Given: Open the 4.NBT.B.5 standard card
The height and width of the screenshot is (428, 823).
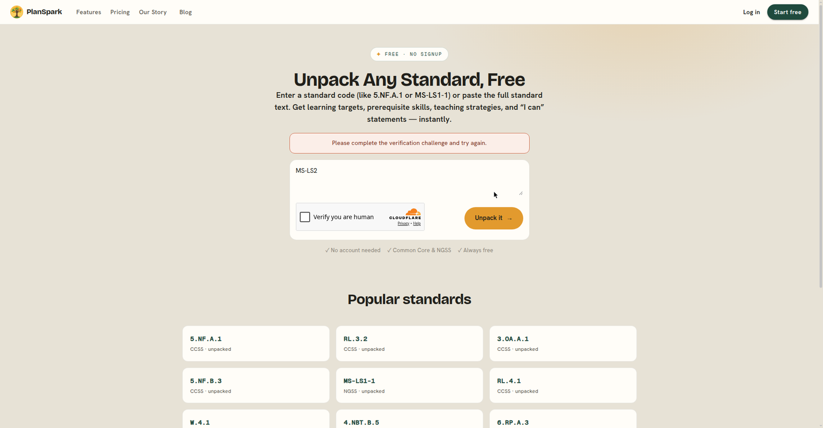Looking at the screenshot, I should click(x=409, y=419).
